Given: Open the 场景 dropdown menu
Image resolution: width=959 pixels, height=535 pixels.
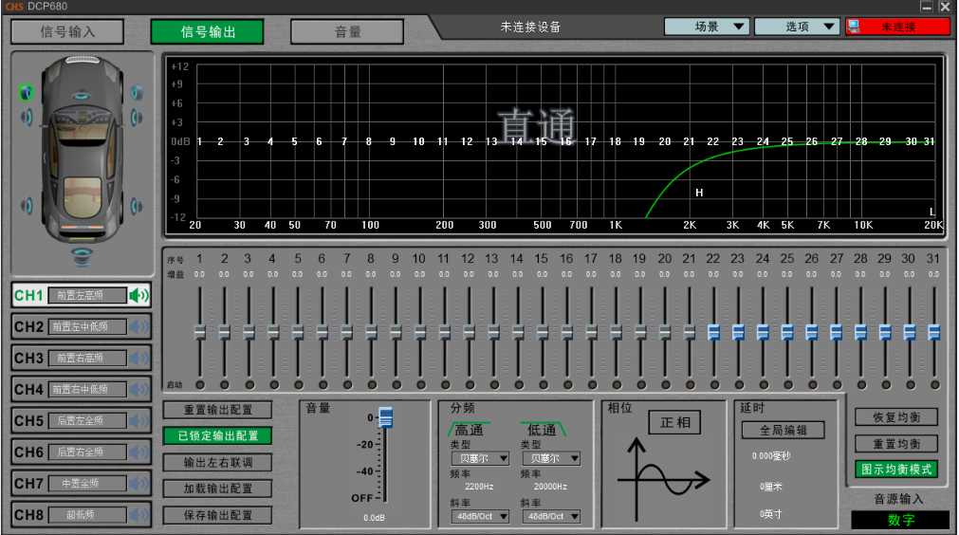Looking at the screenshot, I should pos(707,27).
